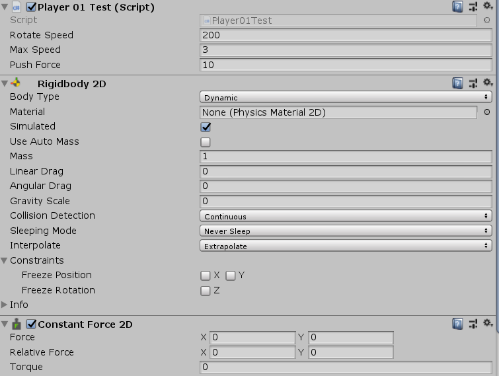
Task: Open help for Constant Force 2D component
Action: point(457,324)
